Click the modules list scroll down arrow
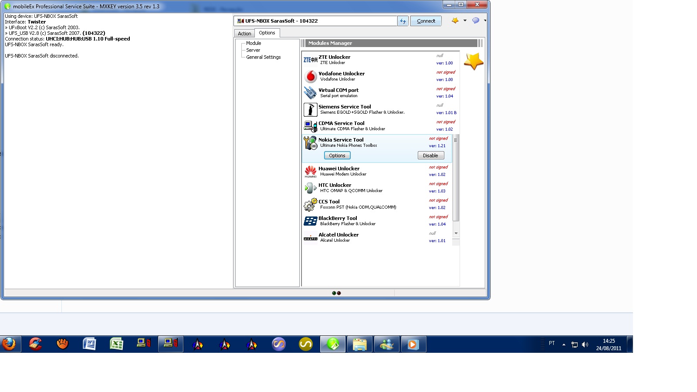 coord(456,233)
